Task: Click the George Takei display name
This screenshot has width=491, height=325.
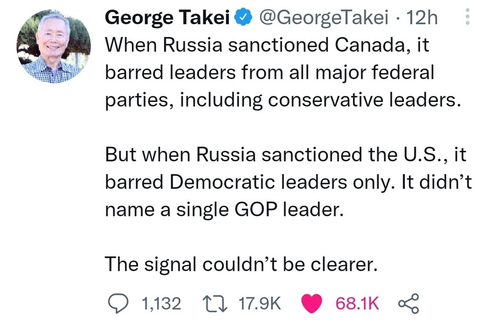Action: [x=168, y=19]
